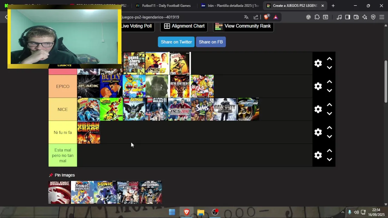Move the EPICO row down
The height and width of the screenshot is (218, 388).
coord(329,91)
